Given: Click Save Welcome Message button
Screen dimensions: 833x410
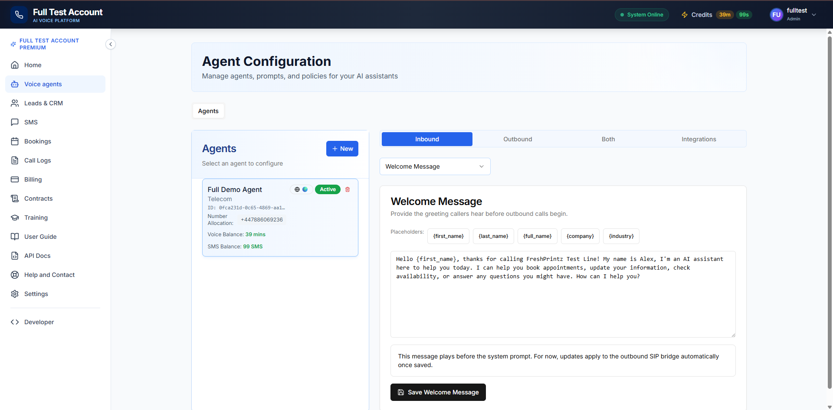Looking at the screenshot, I should pos(438,392).
